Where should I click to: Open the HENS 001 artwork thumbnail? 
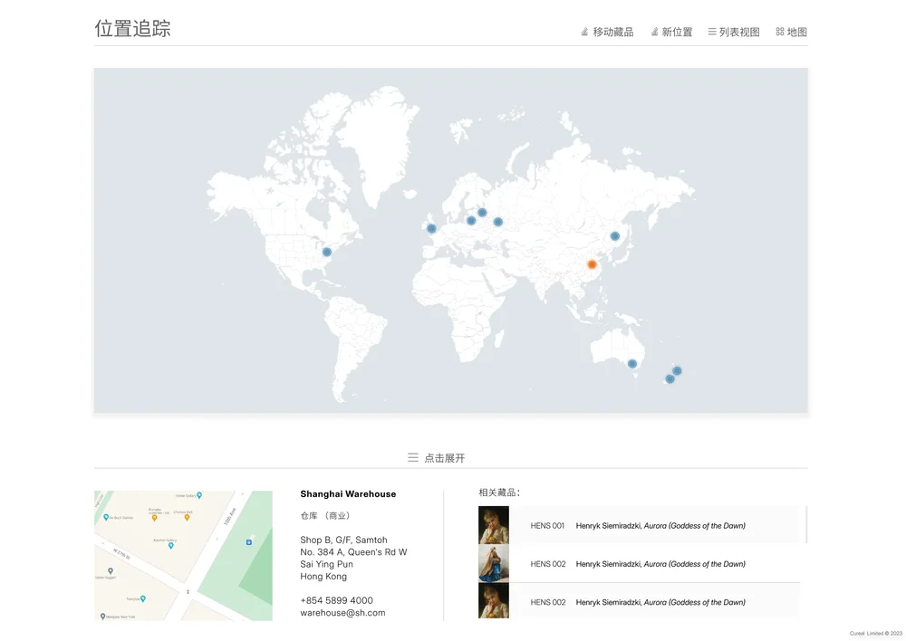click(x=493, y=525)
